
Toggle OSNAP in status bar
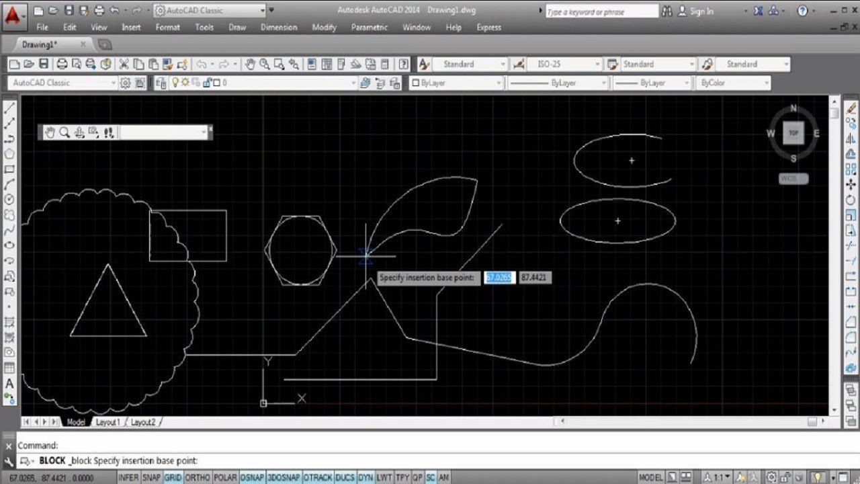pyautogui.click(x=252, y=477)
